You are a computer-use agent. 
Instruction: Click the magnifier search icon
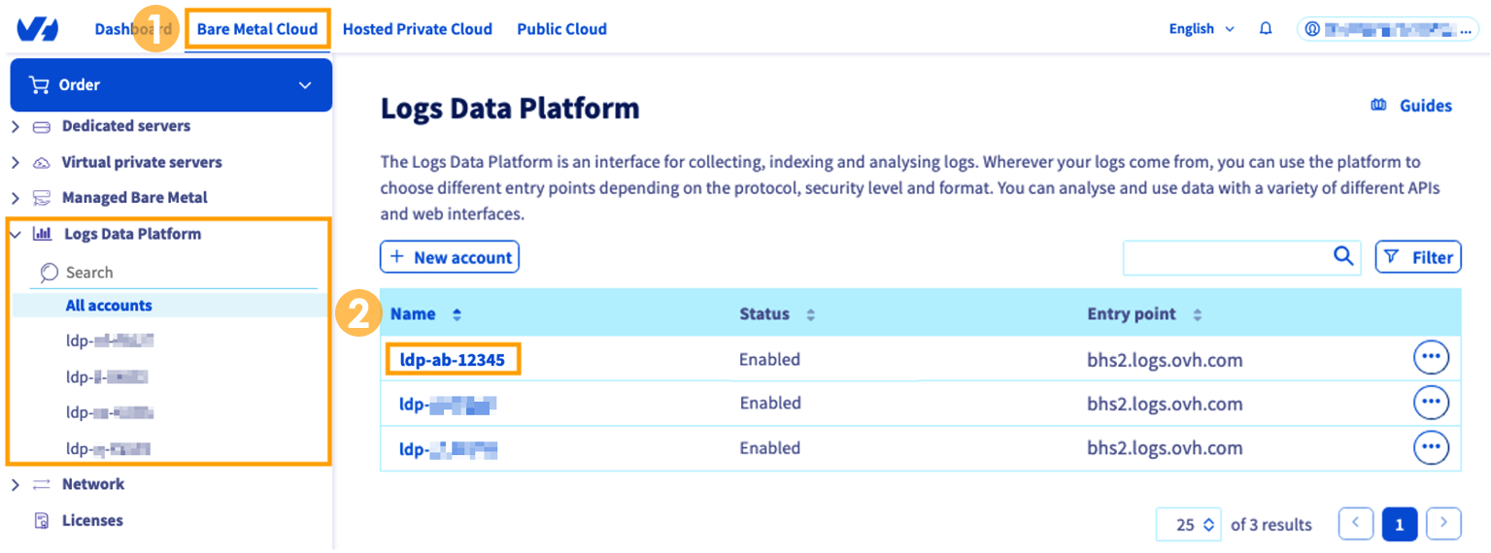click(1343, 256)
